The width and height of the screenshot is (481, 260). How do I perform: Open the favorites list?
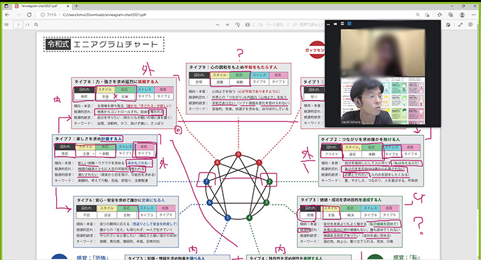[x=440, y=15]
